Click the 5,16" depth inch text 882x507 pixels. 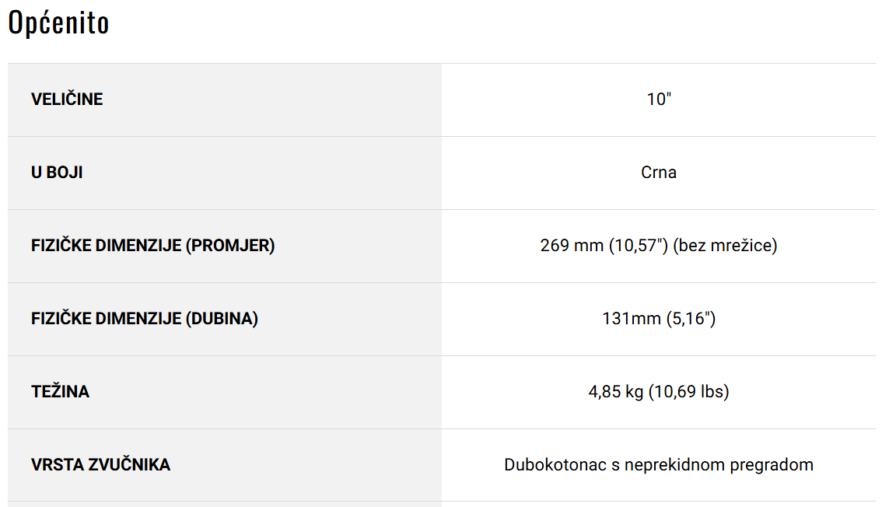click(x=691, y=319)
